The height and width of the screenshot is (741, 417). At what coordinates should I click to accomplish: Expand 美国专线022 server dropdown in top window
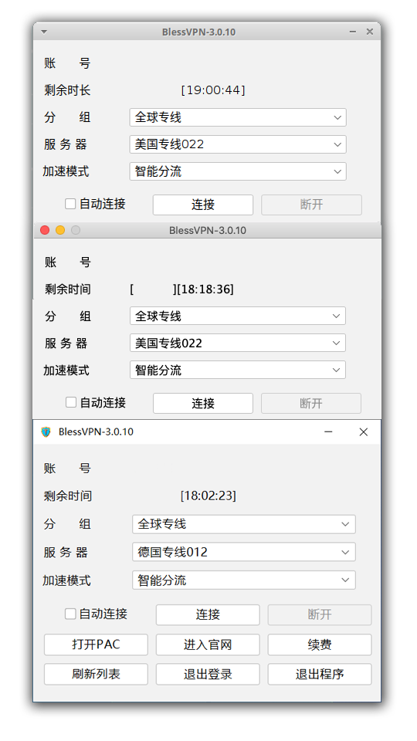pos(238,144)
